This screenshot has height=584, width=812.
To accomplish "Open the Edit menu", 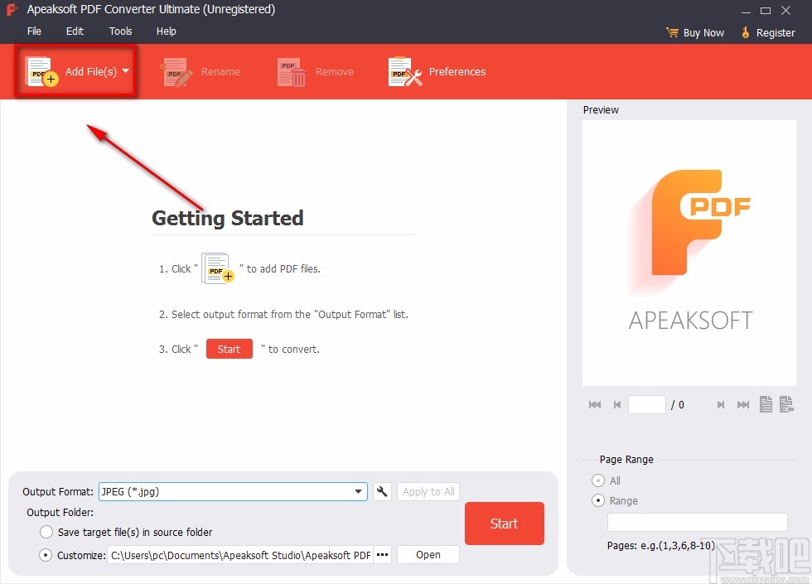I will [75, 31].
